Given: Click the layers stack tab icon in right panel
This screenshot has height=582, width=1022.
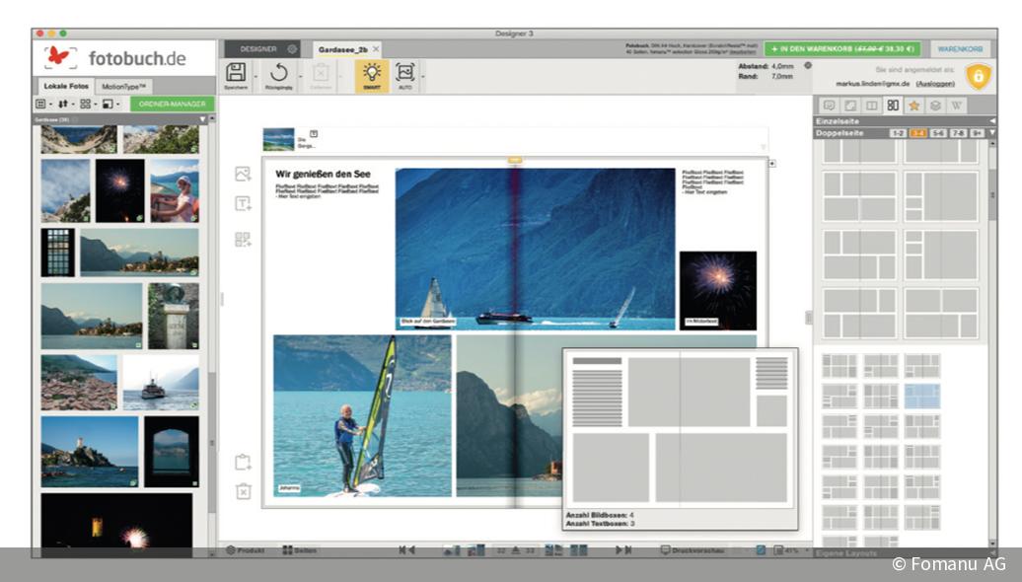Looking at the screenshot, I should 935,106.
